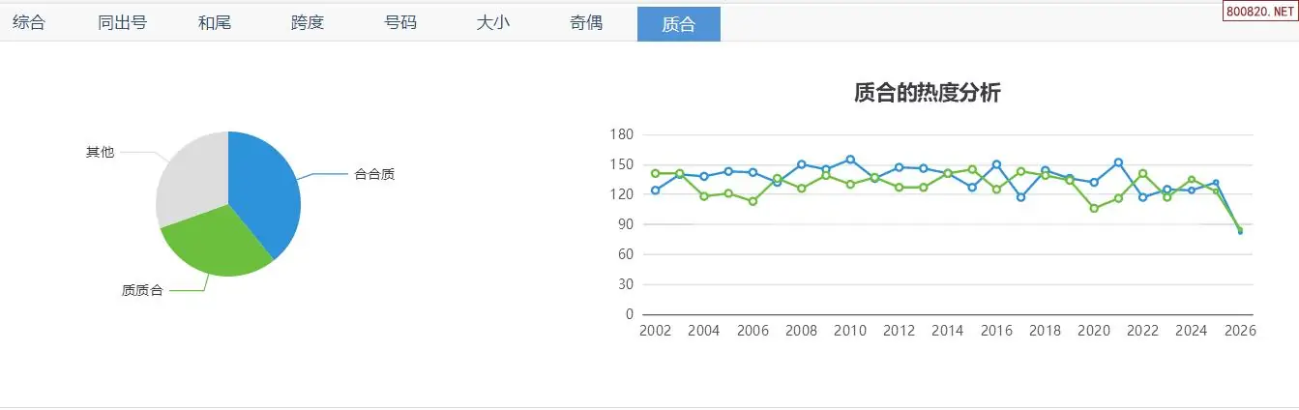
Task: Switch to the 同出号 tab
Action: (x=122, y=23)
